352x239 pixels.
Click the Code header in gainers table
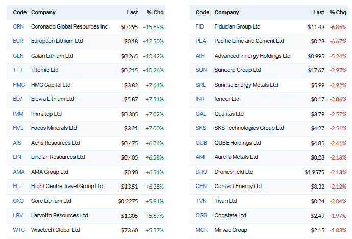(20, 12)
